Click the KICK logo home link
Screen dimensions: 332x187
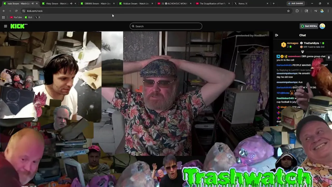pyautogui.click(x=19, y=26)
